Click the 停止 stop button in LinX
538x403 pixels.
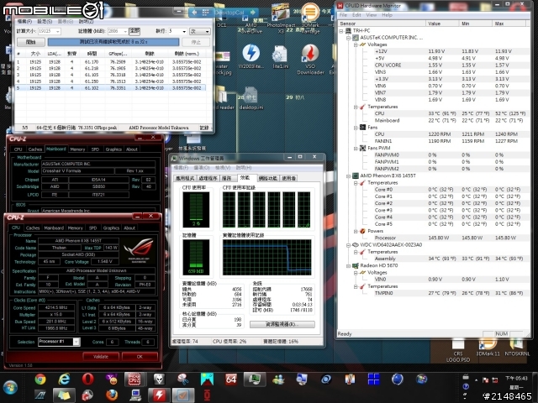(x=196, y=42)
